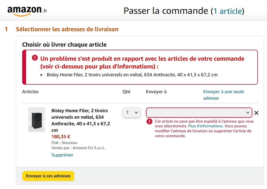Click the Bisley item in error banner list
The height and width of the screenshot is (189, 267).
(132, 75)
